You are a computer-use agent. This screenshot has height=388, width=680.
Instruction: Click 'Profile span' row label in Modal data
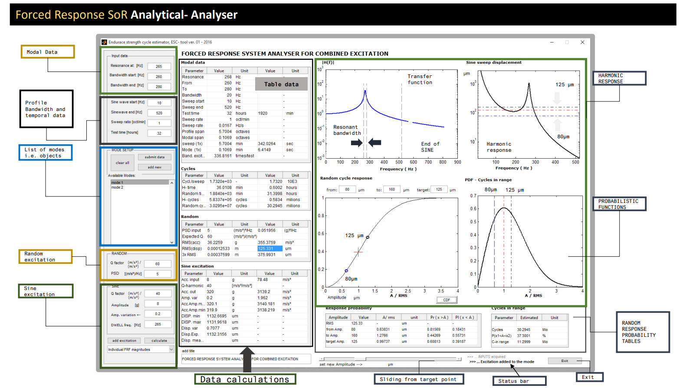coord(193,131)
